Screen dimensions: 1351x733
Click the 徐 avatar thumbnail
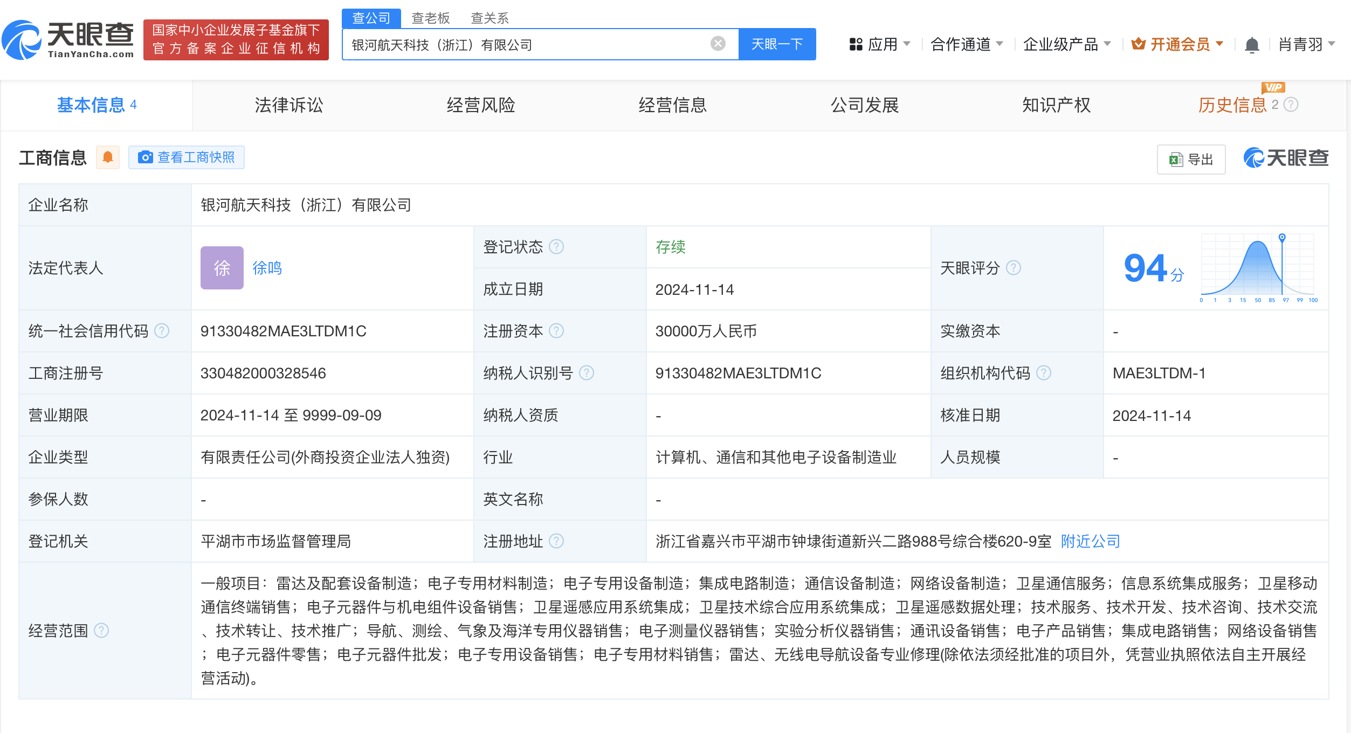[x=222, y=268]
